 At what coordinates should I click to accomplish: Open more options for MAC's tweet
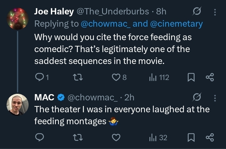tap(215, 98)
